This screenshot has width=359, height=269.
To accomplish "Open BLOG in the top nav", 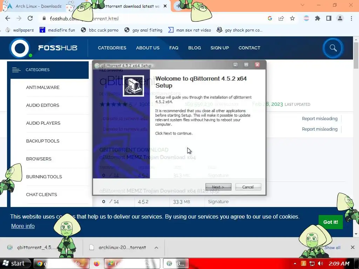I will 194,48.
